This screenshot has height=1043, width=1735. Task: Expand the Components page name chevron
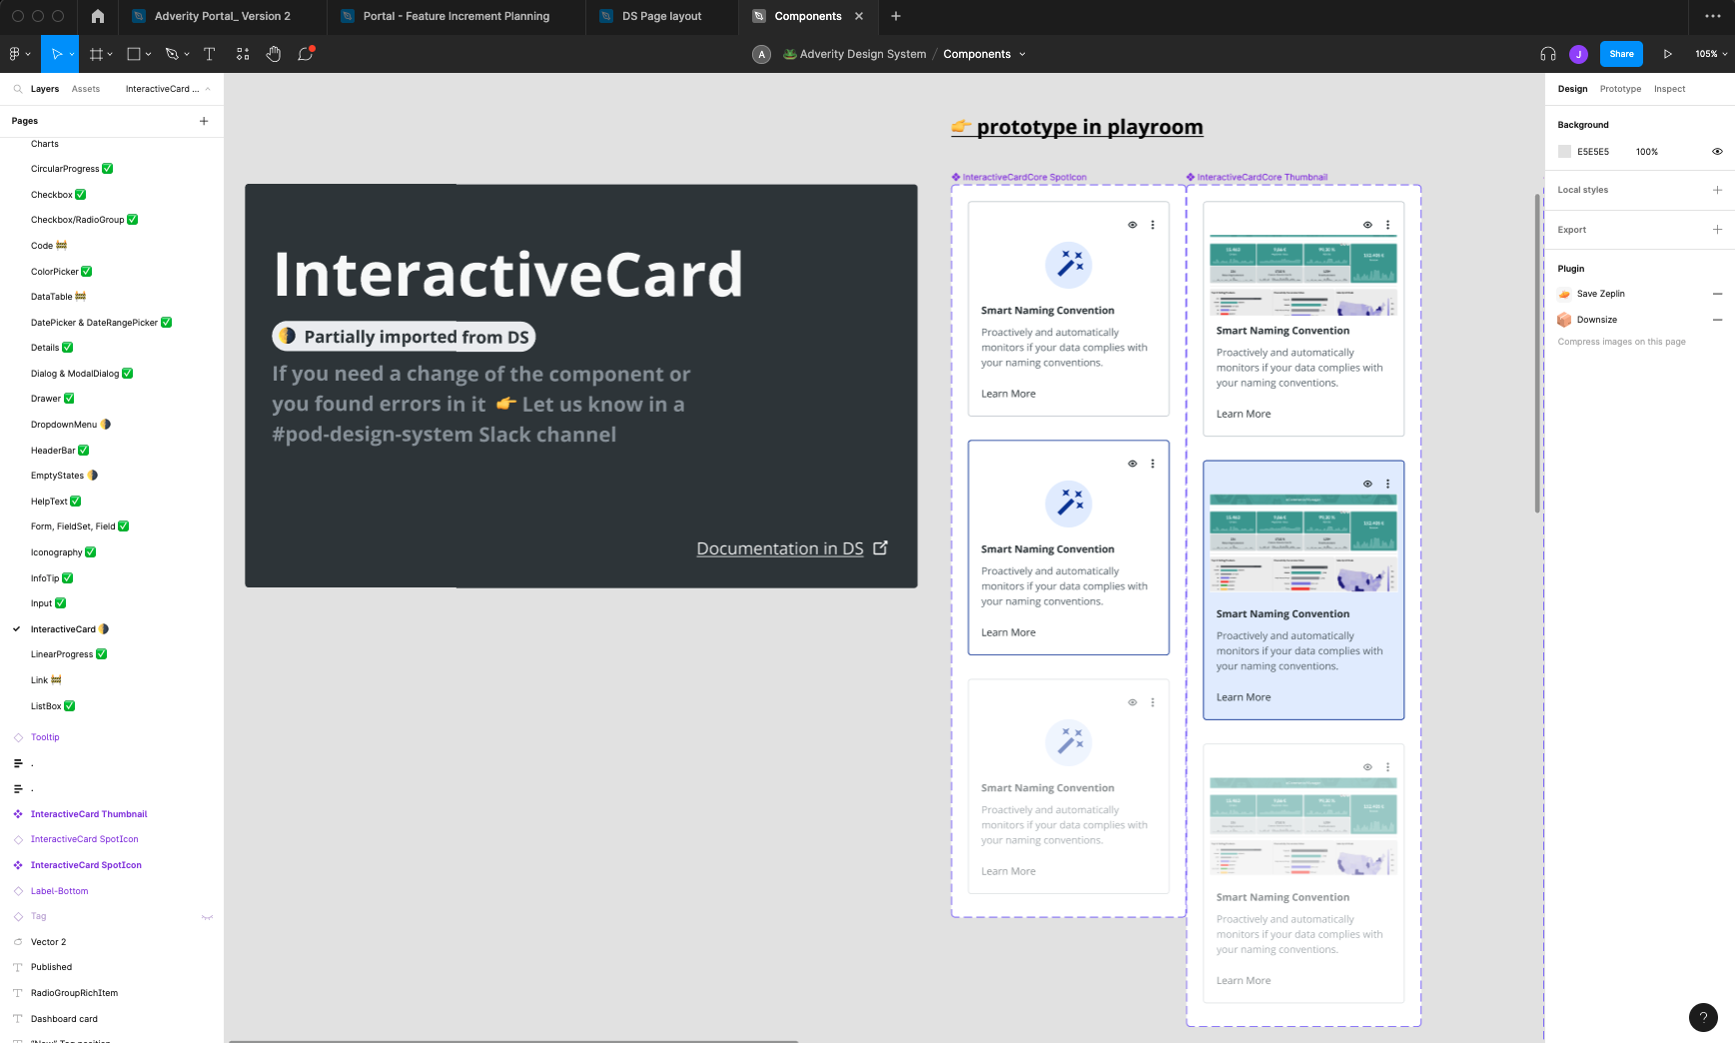1023,54
